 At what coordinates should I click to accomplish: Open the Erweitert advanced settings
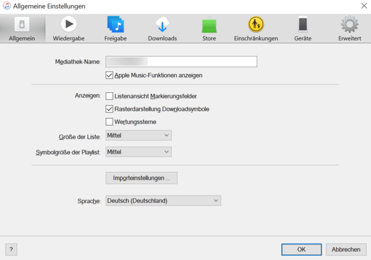pyautogui.click(x=350, y=28)
